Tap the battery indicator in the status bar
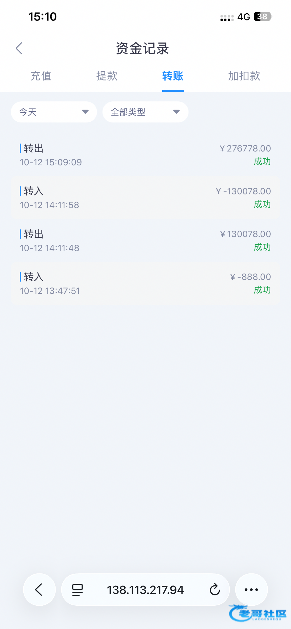 click(x=263, y=17)
